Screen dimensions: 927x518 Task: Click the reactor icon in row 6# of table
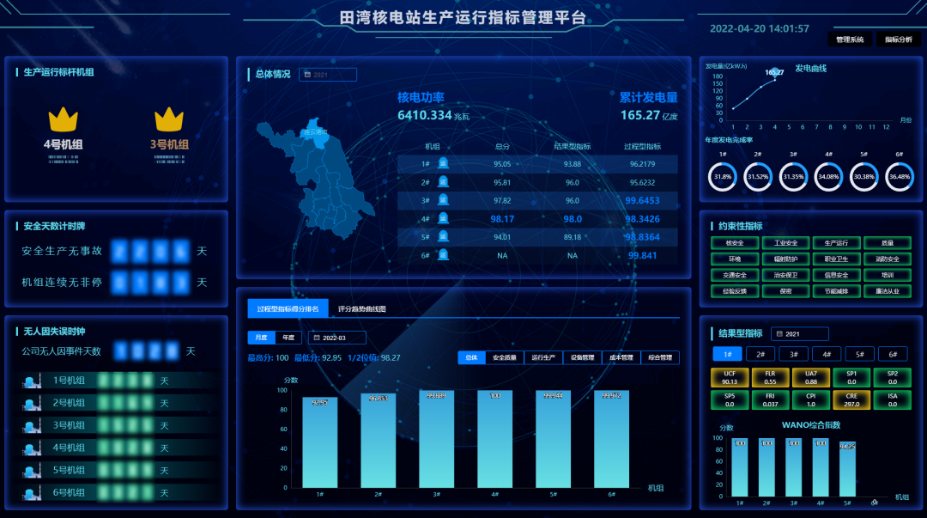click(x=443, y=255)
